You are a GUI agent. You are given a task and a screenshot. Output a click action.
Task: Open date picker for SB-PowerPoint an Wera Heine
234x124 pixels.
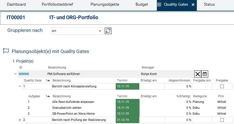[x=137, y=114]
